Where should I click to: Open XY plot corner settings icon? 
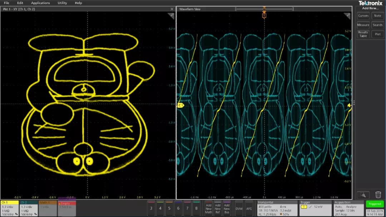(171, 16)
